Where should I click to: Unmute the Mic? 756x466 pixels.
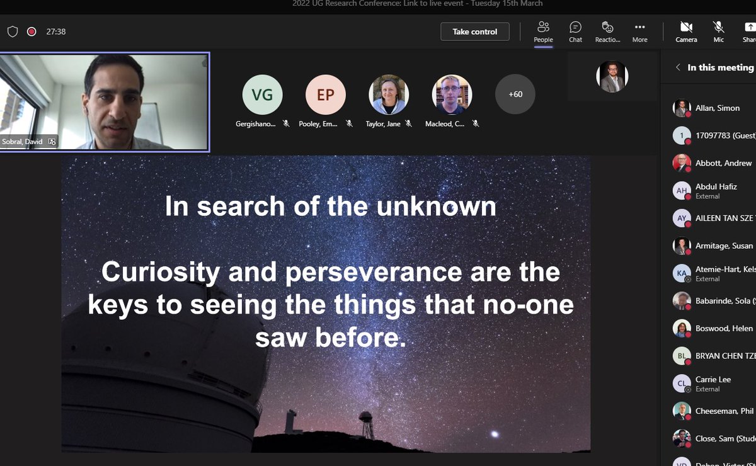[x=718, y=31]
